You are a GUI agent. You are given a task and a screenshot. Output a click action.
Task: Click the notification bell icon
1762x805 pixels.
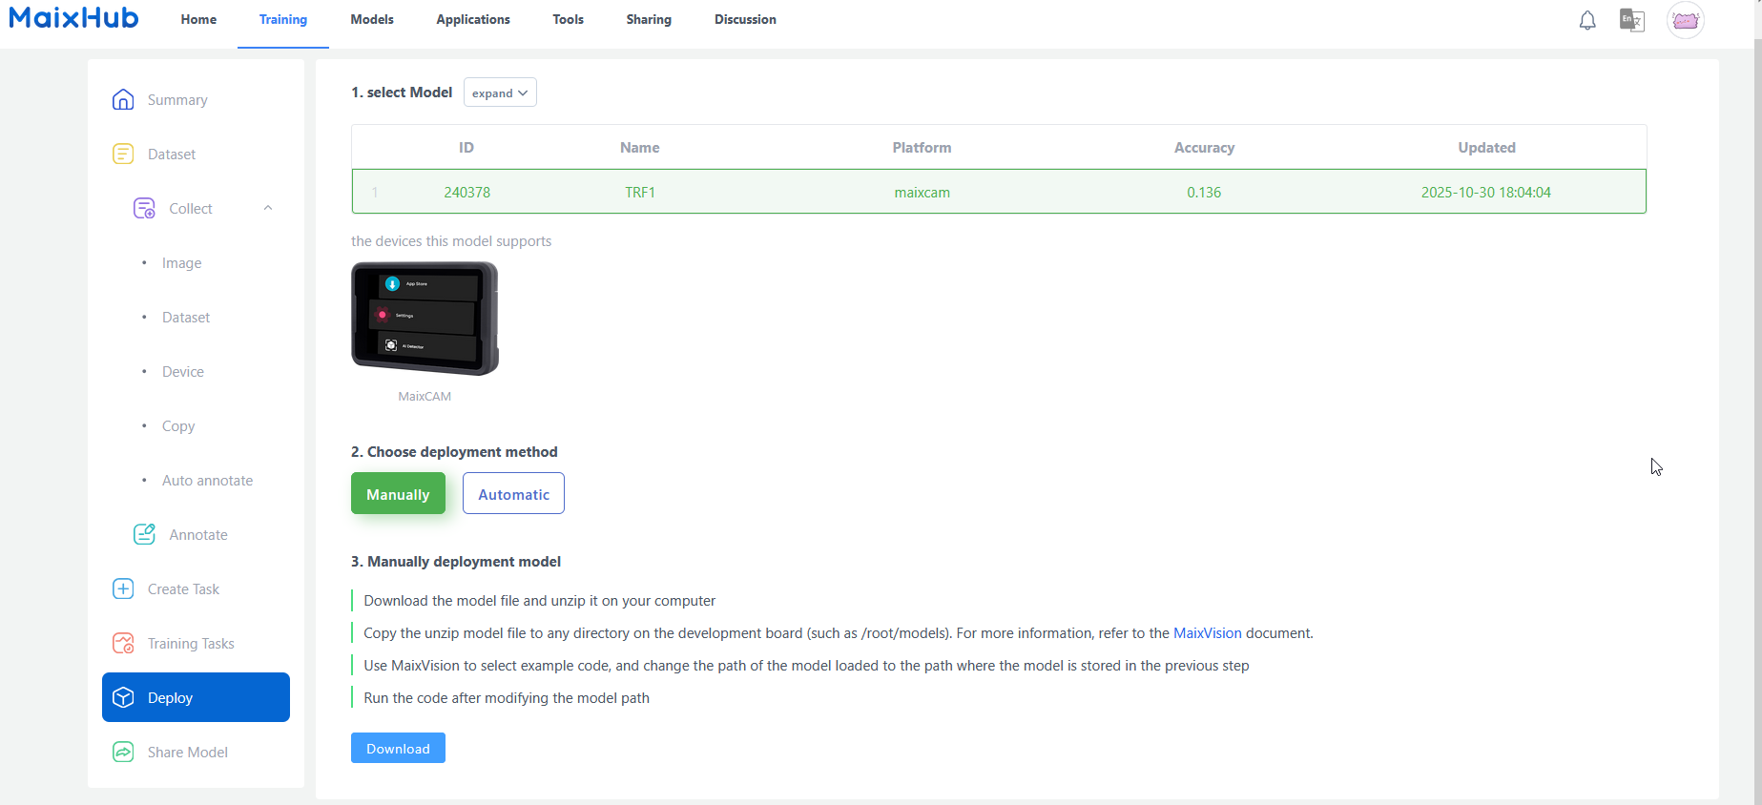(x=1587, y=20)
